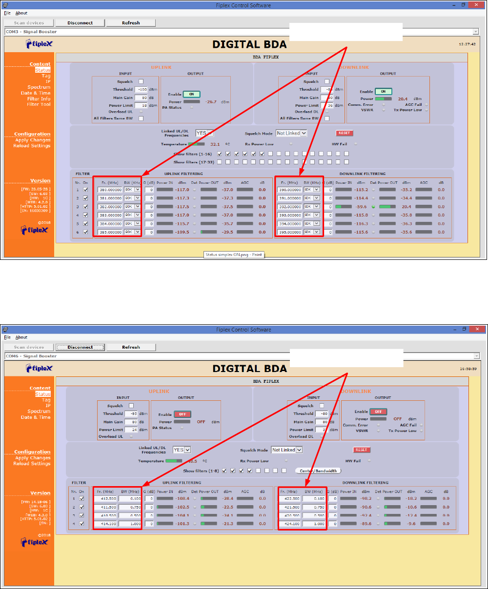Click the Uplink Power Limit 18 field in COM3
Image resolution: width=488 pixels, height=589 pixels.
pos(142,105)
